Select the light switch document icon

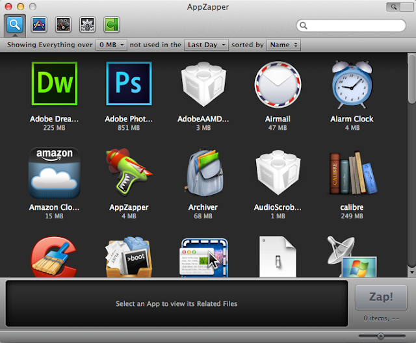tap(278, 257)
